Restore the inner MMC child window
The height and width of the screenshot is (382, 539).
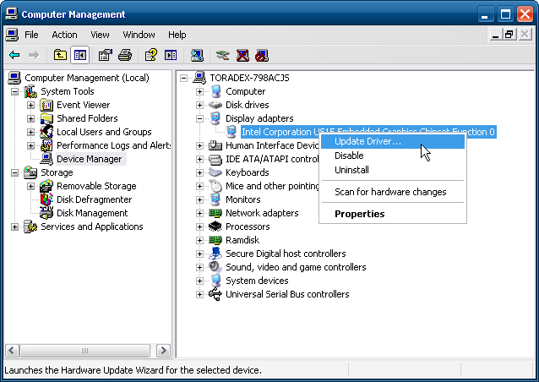point(509,35)
